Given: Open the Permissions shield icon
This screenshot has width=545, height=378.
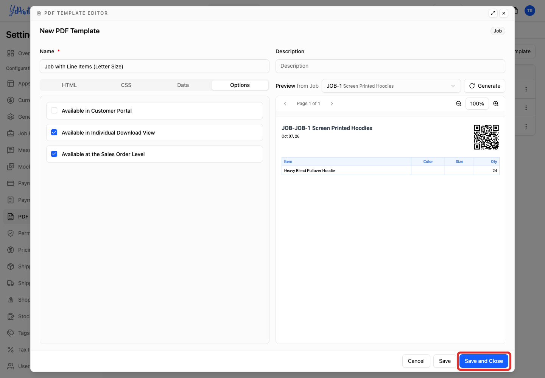Looking at the screenshot, I should pos(11,233).
